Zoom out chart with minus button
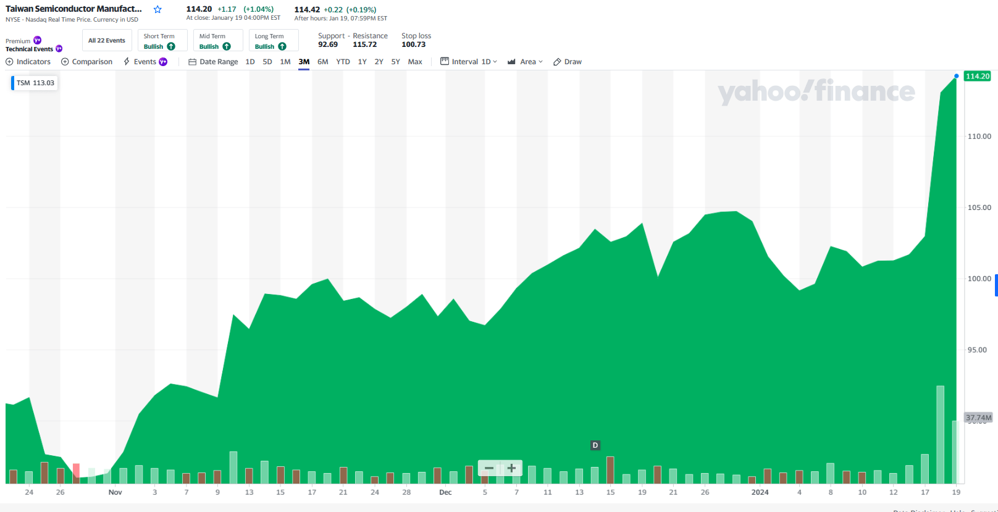This screenshot has width=998, height=512. coord(489,468)
